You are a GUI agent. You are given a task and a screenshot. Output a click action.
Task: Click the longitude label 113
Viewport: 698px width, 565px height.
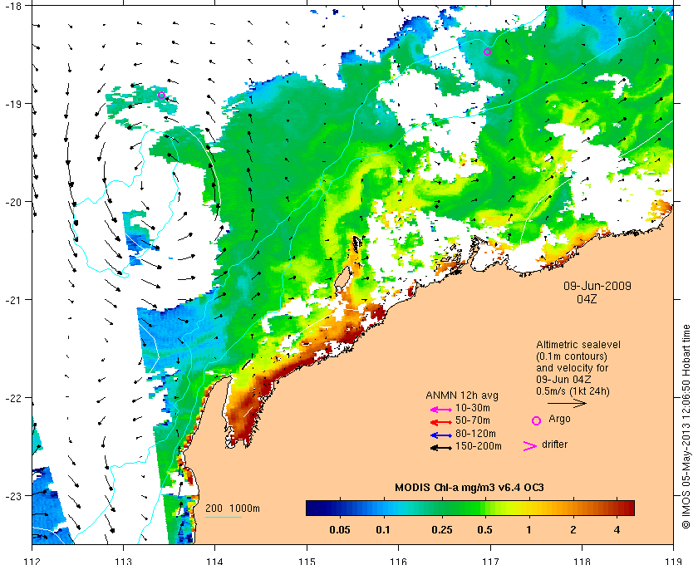point(123,561)
